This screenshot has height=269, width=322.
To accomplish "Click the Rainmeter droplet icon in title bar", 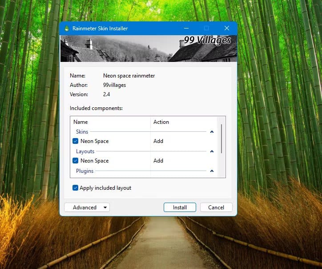I will (x=67, y=29).
